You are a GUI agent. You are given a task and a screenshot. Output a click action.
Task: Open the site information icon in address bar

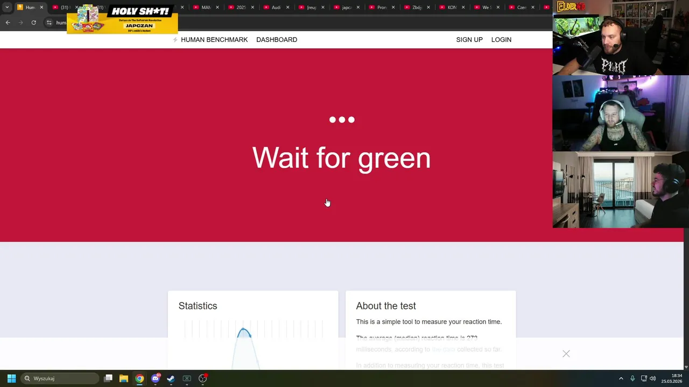49,23
